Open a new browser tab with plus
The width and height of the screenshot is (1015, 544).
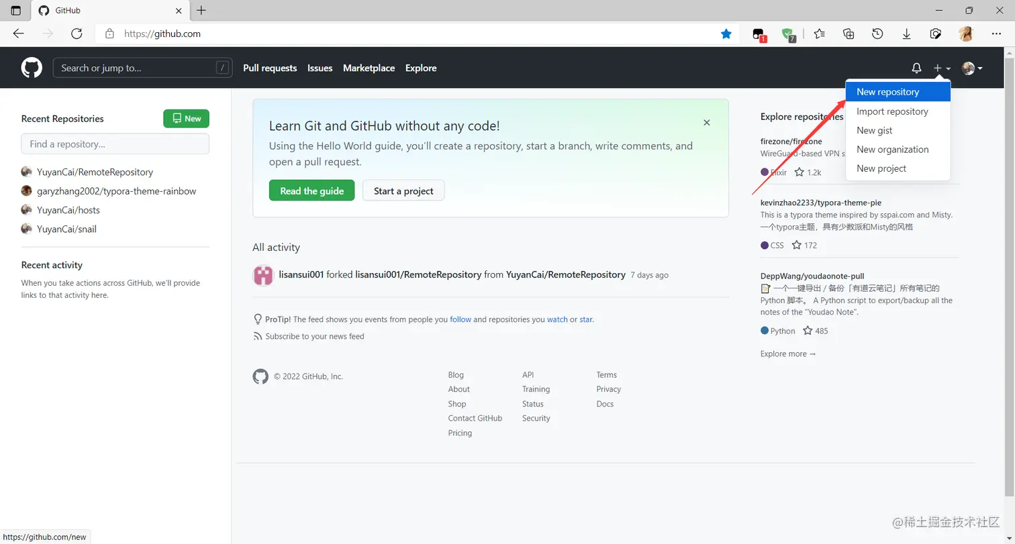click(201, 11)
